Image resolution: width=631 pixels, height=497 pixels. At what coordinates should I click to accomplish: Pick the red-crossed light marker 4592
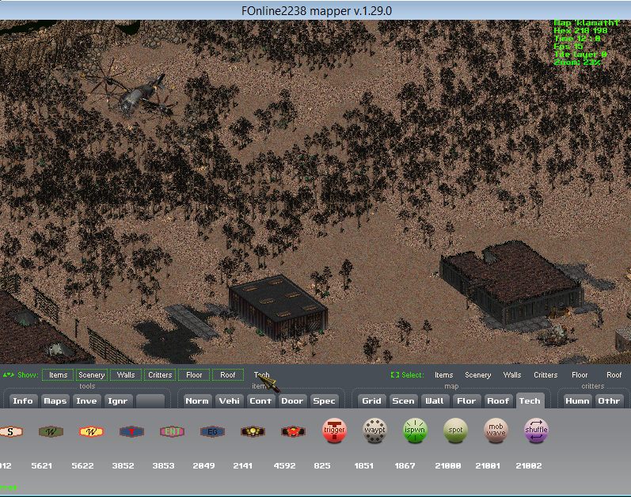293,431
